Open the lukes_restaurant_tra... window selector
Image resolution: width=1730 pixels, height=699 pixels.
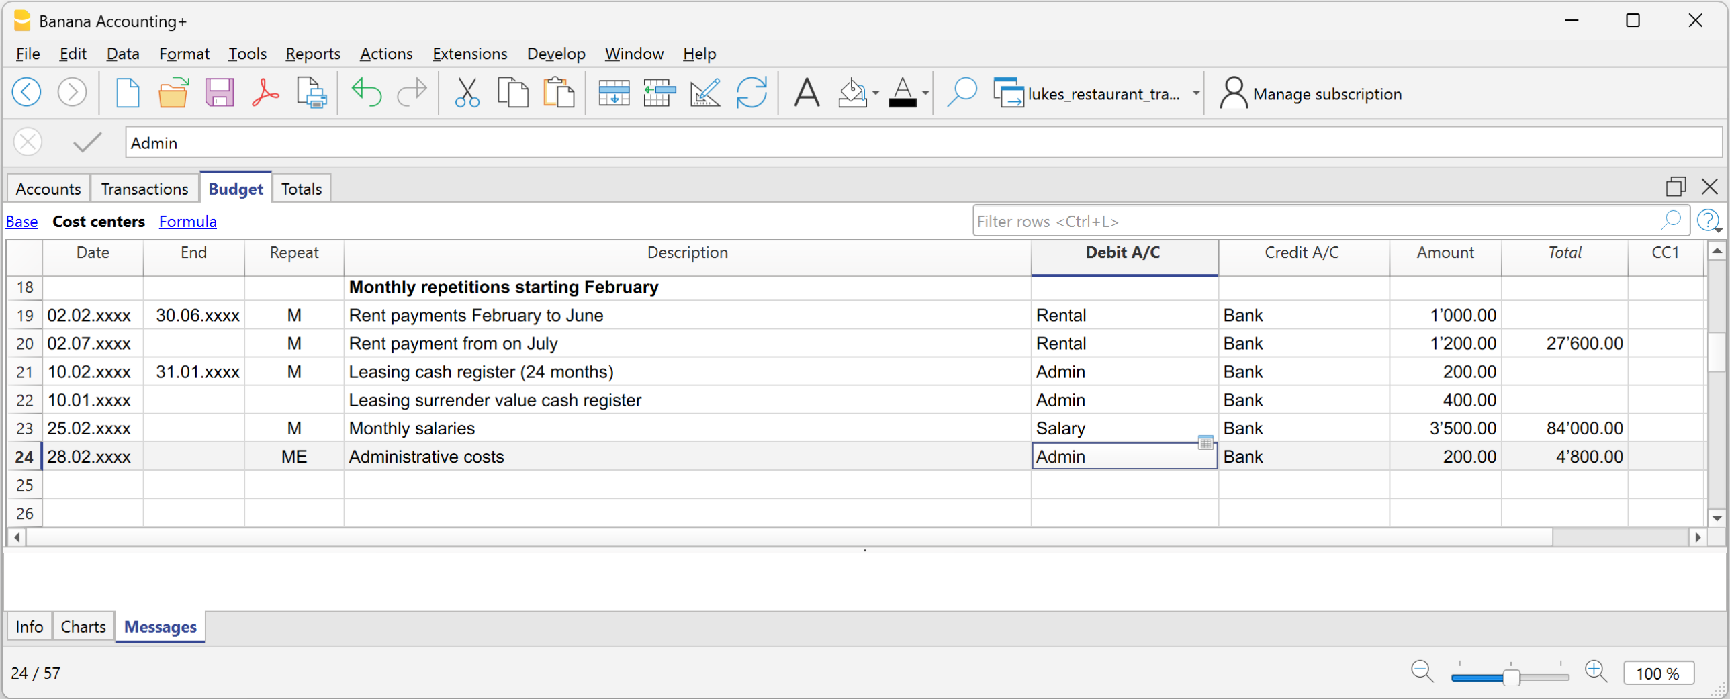(1096, 93)
